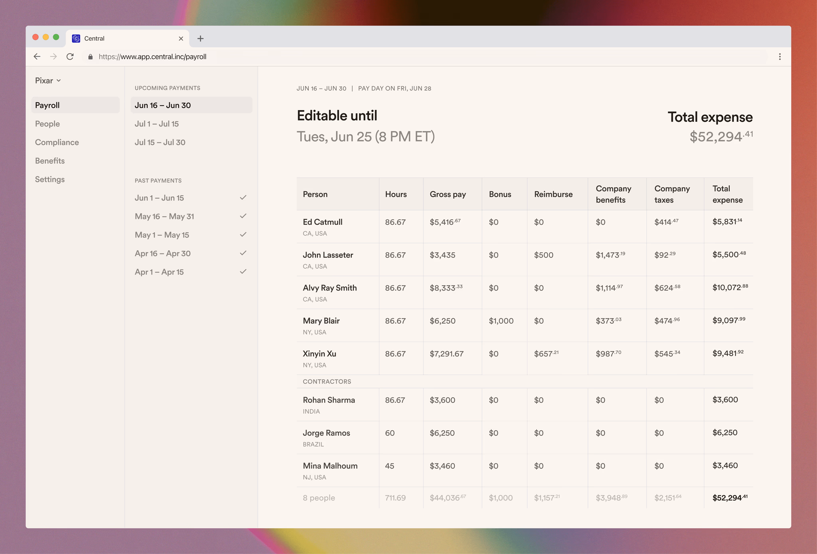Screen dimensions: 817x554
Task: Click the $52,294.41 total in top right
Action: point(721,137)
